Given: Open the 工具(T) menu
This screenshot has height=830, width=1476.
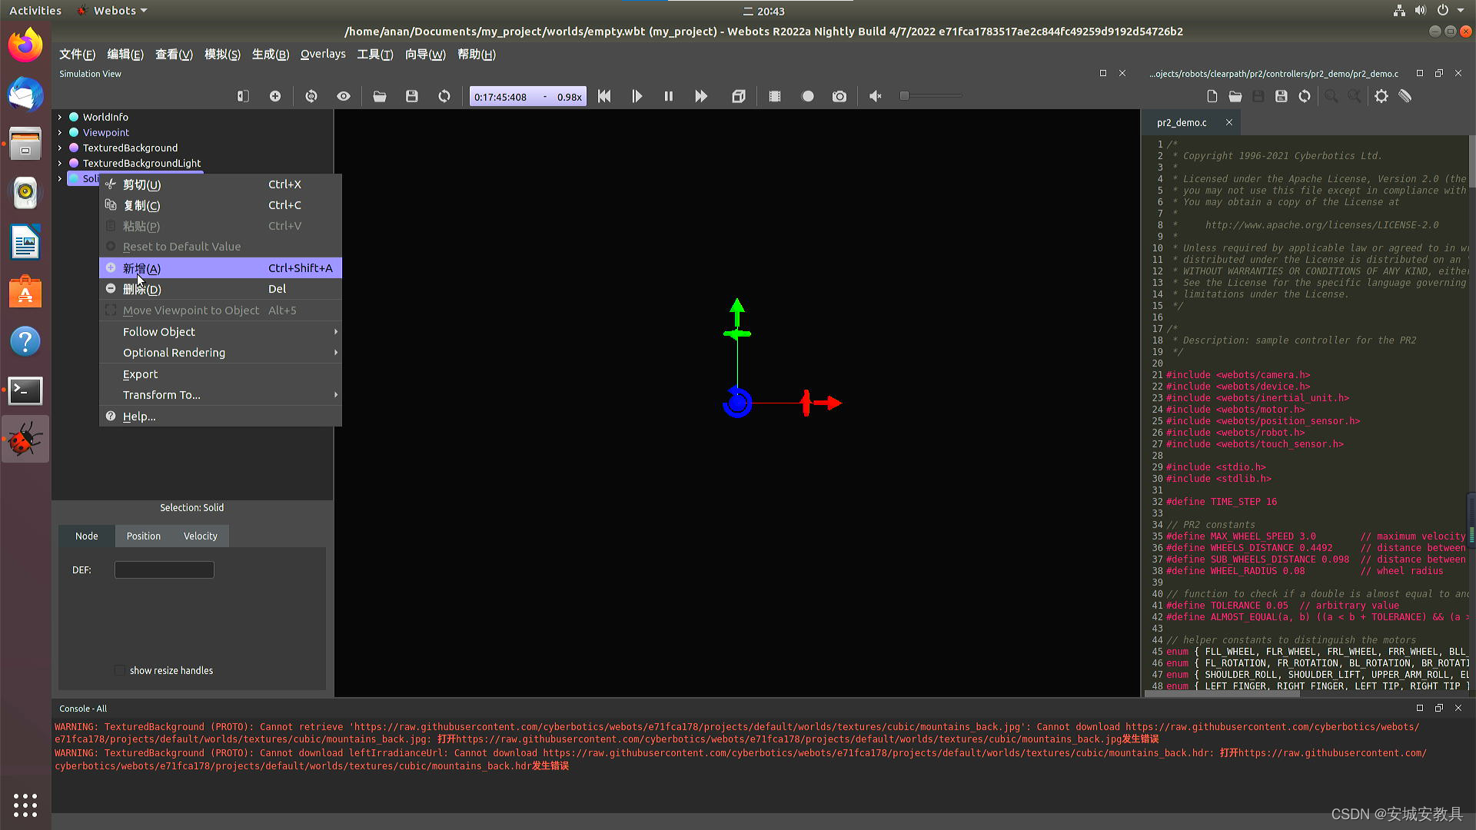Looking at the screenshot, I should coord(375,54).
